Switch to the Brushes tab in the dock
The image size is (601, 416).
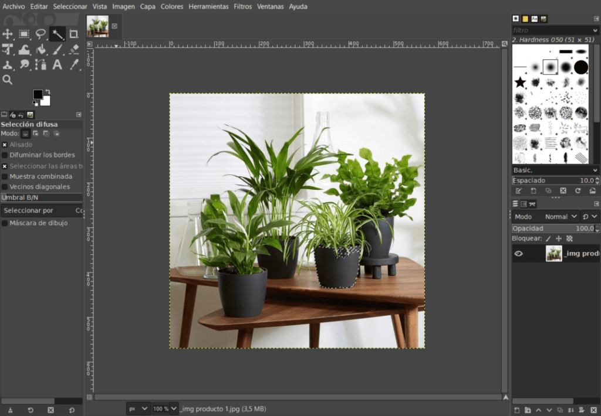(516, 19)
